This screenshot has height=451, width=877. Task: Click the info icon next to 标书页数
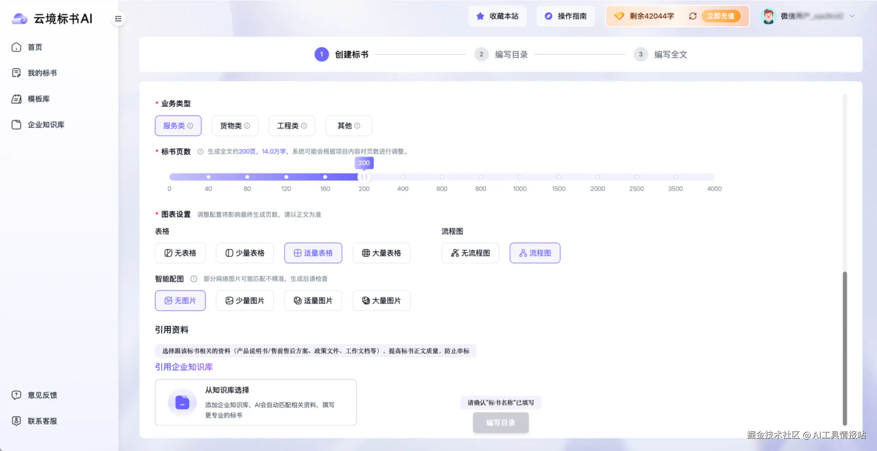[200, 152]
